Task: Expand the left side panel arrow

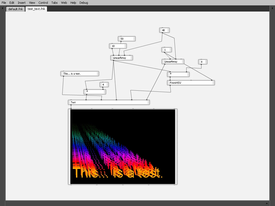Action: (2, 8)
